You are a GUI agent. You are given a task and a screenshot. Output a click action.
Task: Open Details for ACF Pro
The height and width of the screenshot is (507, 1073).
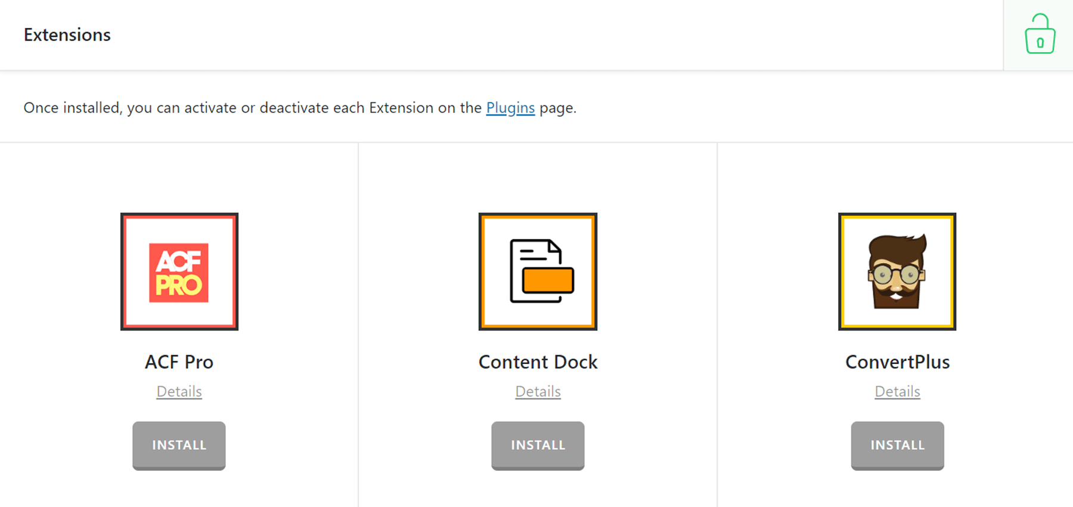(x=179, y=391)
